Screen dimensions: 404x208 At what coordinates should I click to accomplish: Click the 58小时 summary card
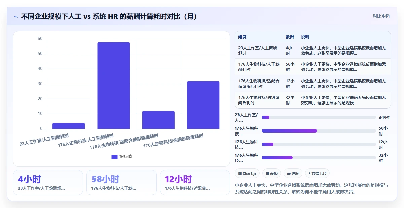point(121,183)
